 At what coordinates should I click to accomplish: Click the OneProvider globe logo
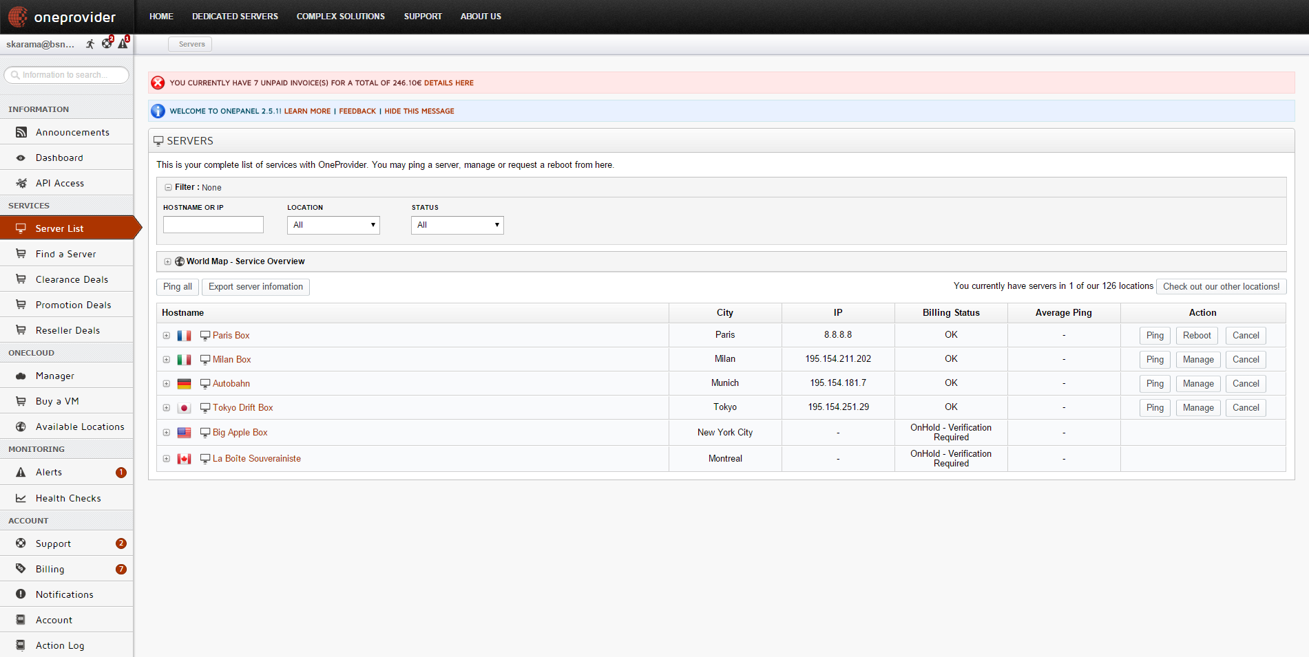[x=18, y=17]
